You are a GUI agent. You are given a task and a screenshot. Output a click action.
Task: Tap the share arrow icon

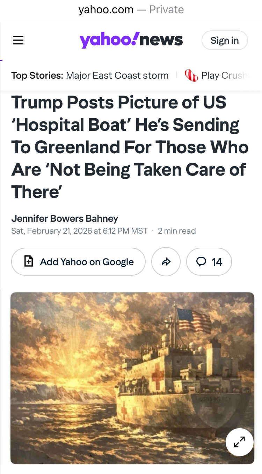pos(166,262)
